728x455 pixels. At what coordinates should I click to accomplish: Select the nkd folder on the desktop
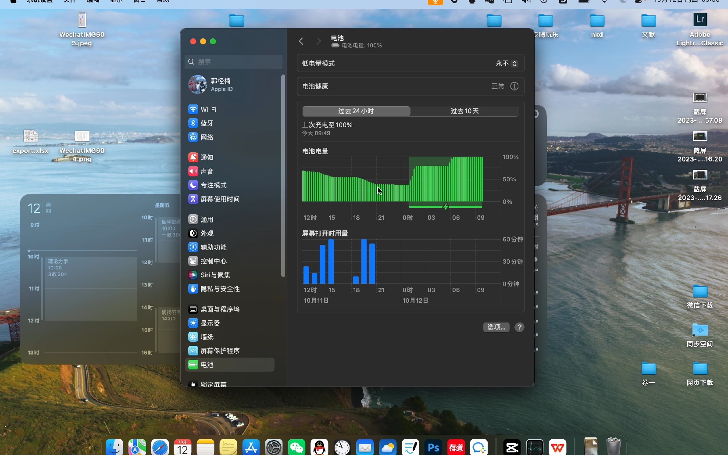[597, 26]
